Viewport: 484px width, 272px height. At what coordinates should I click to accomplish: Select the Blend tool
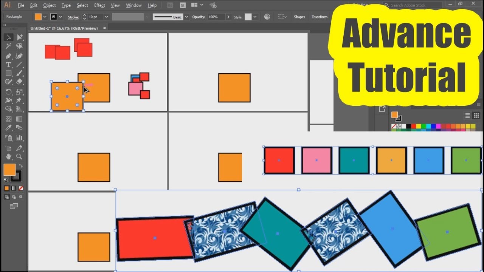tap(20, 128)
